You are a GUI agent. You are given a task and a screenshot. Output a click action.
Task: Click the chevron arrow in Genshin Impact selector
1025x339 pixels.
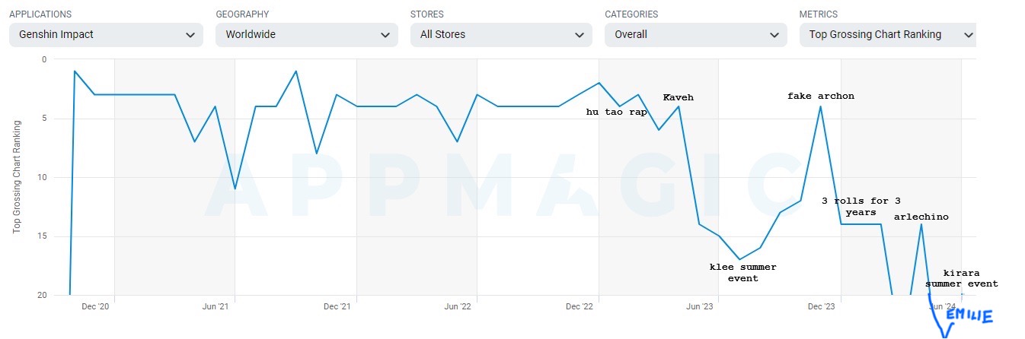point(190,35)
